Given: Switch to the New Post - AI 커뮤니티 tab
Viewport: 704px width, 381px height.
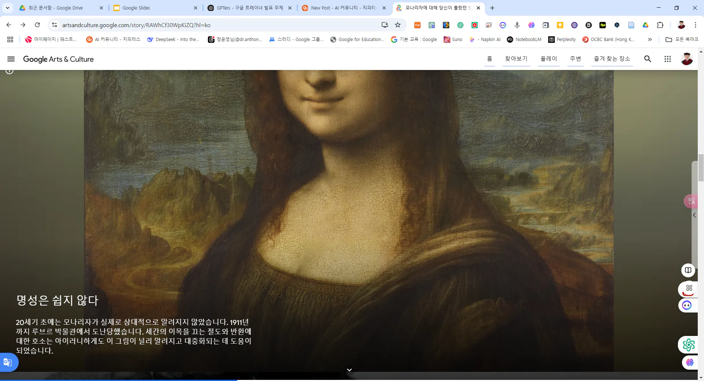Looking at the screenshot, I should (x=343, y=8).
